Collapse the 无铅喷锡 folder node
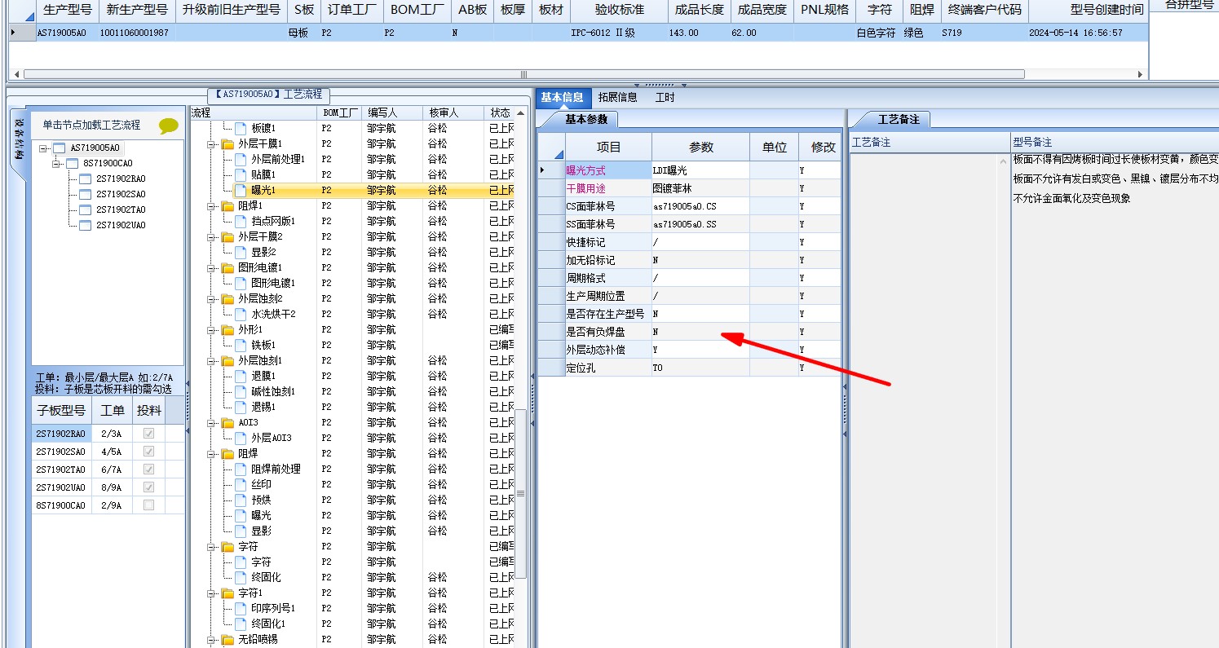 pos(212,640)
